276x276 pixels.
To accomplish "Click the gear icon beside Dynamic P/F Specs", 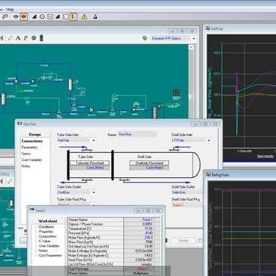I will [x=145, y=38].
